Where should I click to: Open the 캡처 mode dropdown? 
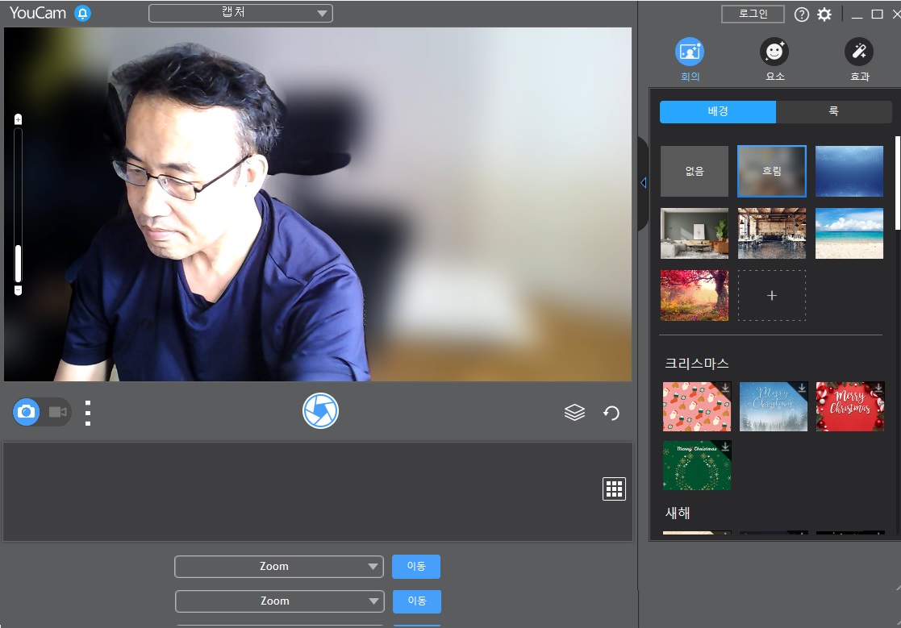240,13
